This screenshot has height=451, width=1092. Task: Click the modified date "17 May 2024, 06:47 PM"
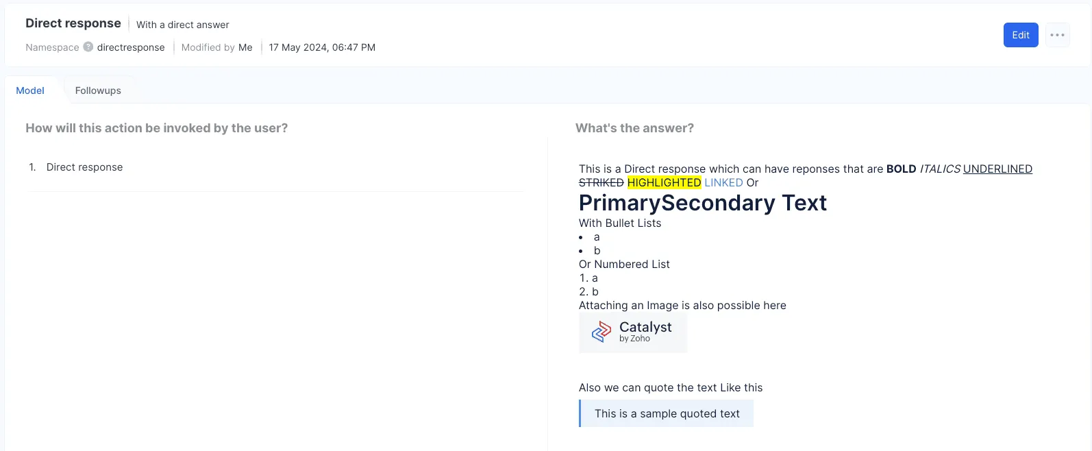322,47
